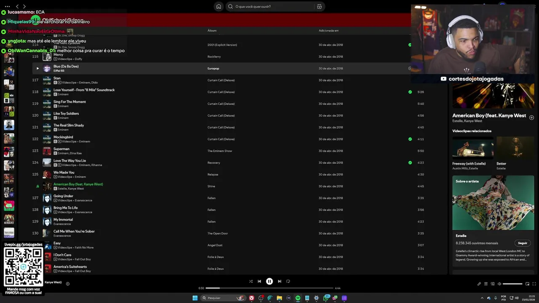This screenshot has height=303, width=539.
Task: Open the 'Curtain Call (Deluxe)' album on Stan row
Action: tap(221, 80)
